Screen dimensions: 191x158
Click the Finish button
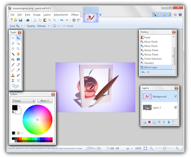(68, 26)
